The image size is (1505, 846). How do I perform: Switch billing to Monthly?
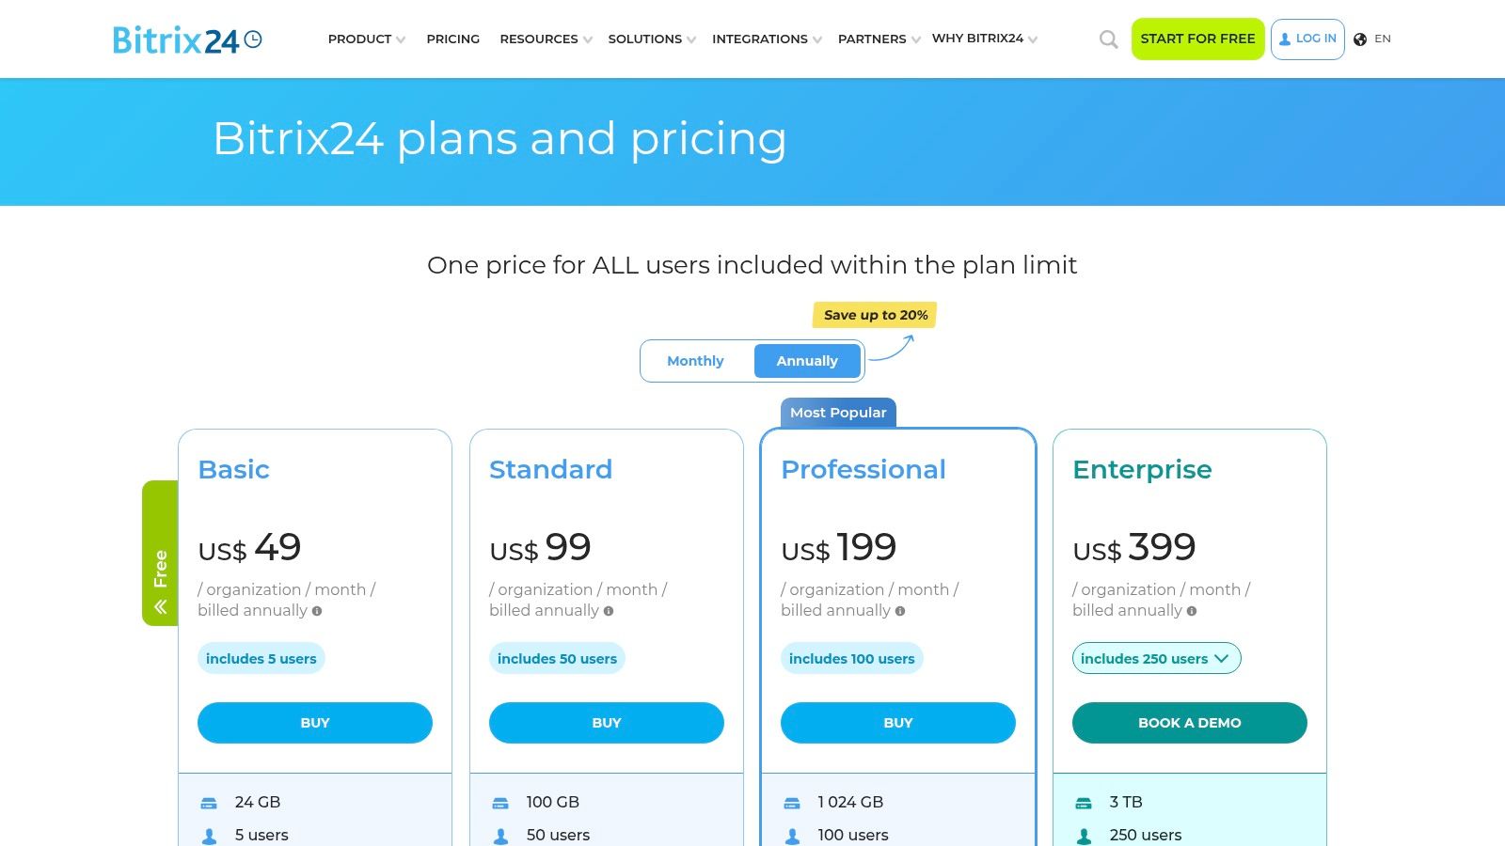pyautogui.click(x=695, y=361)
